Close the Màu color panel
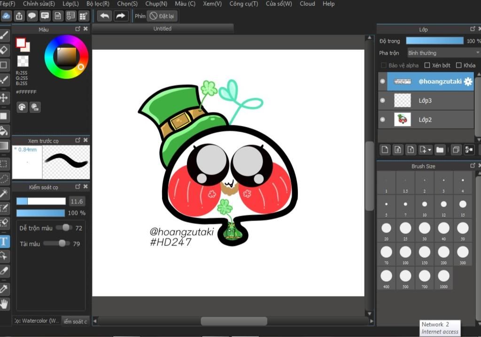 (x=85, y=29)
